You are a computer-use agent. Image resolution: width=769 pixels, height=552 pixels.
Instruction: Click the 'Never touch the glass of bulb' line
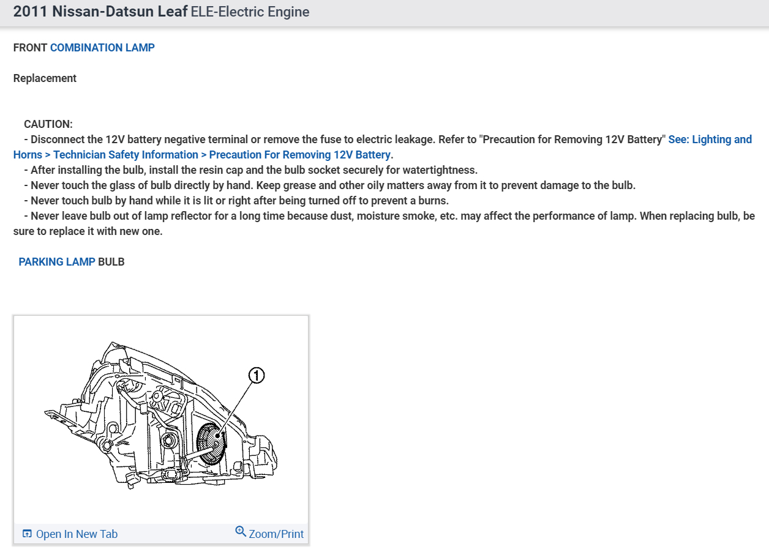[330, 185]
